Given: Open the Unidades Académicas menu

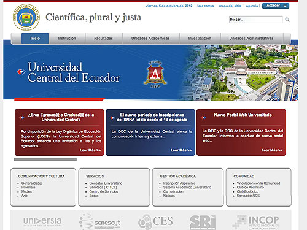Looking at the screenshot, I should point(150,39).
